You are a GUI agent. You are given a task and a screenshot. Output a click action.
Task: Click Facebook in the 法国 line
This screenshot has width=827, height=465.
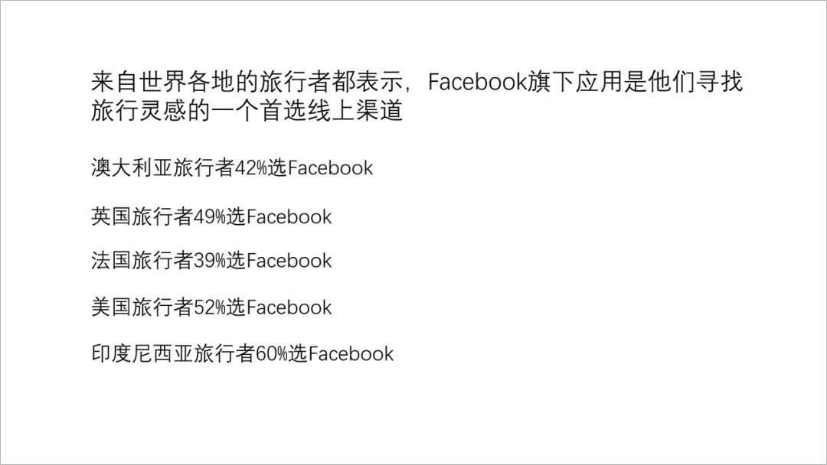click(x=289, y=262)
